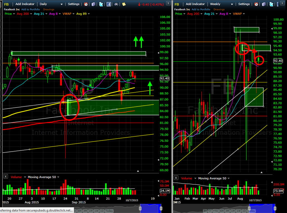Select 1Y range in Weekly chart
287x213 pixels.
click(210, 211)
